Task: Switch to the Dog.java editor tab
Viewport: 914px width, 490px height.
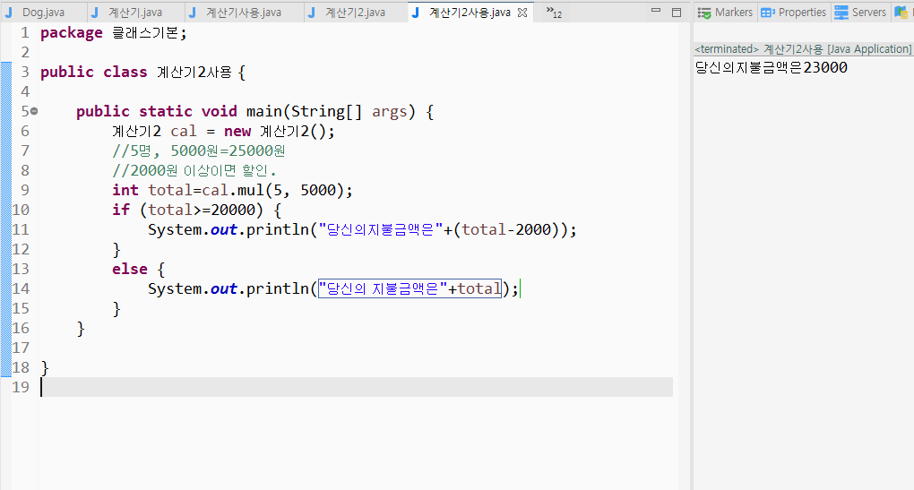Action: point(43,13)
